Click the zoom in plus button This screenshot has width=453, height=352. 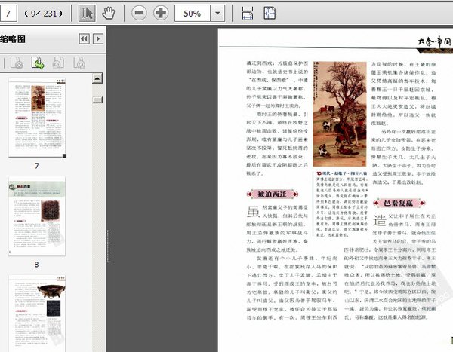(161, 14)
